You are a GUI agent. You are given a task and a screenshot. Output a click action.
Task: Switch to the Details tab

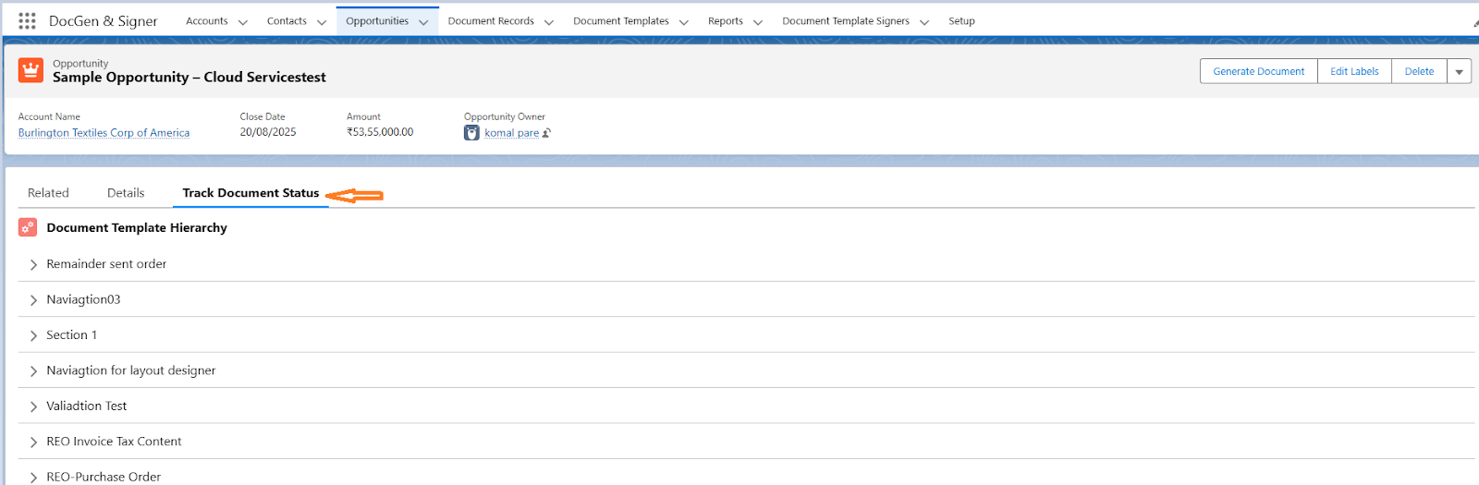(126, 193)
